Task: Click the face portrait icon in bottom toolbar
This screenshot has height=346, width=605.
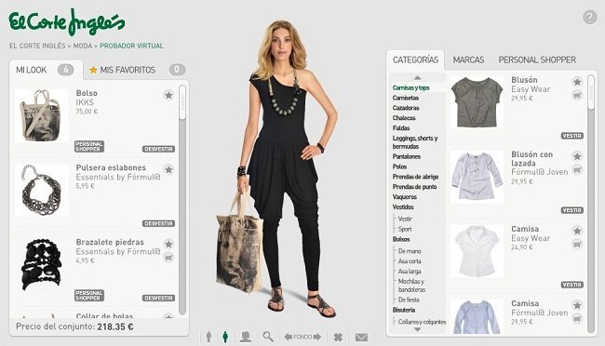Action: pyautogui.click(x=246, y=337)
